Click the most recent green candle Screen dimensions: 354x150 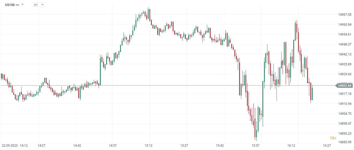coord(312,94)
